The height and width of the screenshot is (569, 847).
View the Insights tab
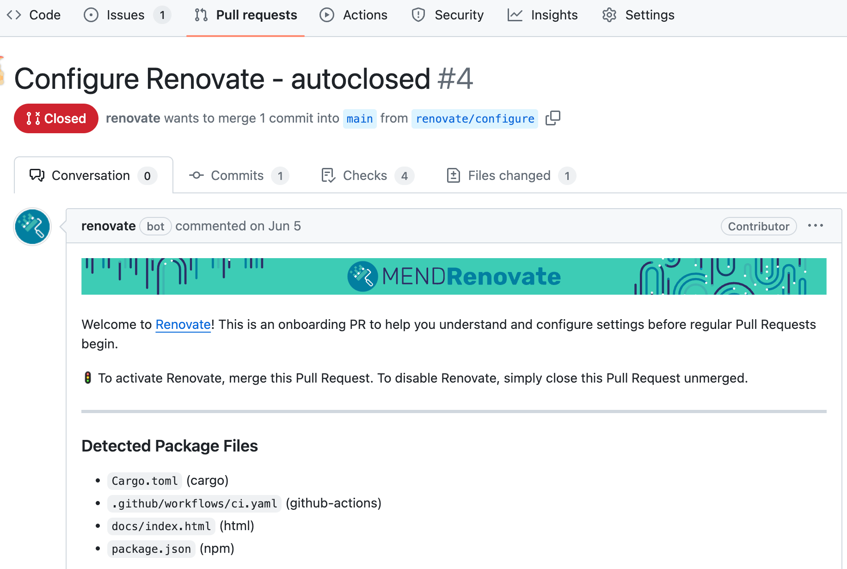pyautogui.click(x=542, y=15)
